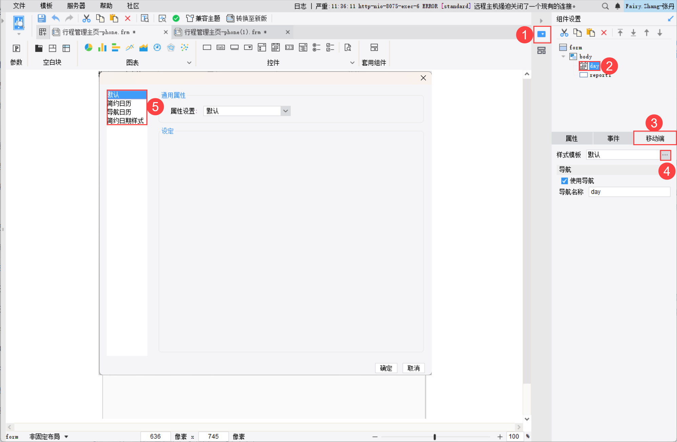Open the 属性设置 dropdown
The image size is (677, 442).
[285, 111]
